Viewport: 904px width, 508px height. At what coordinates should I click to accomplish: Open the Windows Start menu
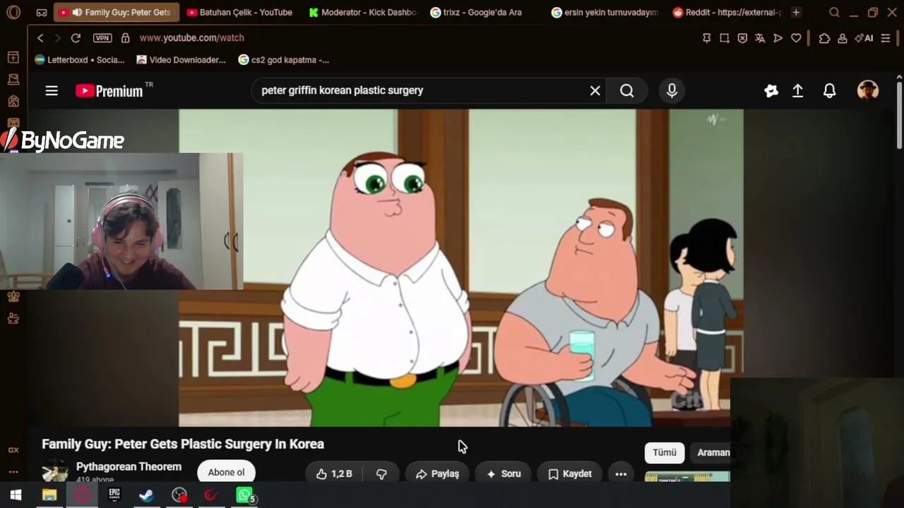click(x=16, y=495)
